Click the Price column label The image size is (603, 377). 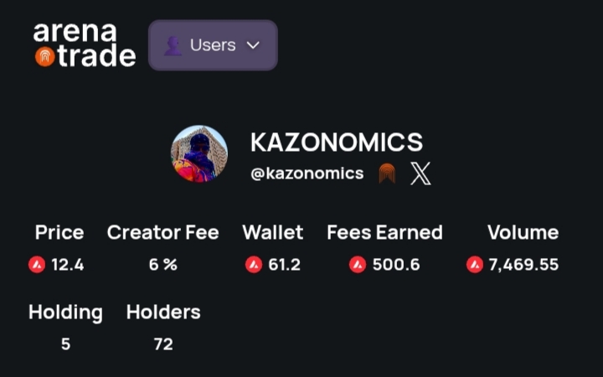coord(59,232)
